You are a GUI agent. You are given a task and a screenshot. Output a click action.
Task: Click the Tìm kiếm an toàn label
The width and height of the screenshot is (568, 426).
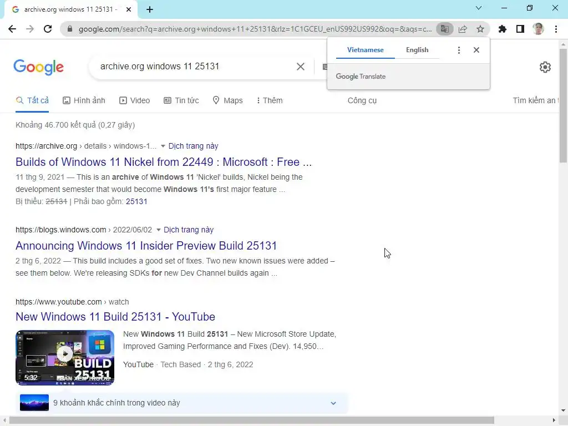point(535,100)
